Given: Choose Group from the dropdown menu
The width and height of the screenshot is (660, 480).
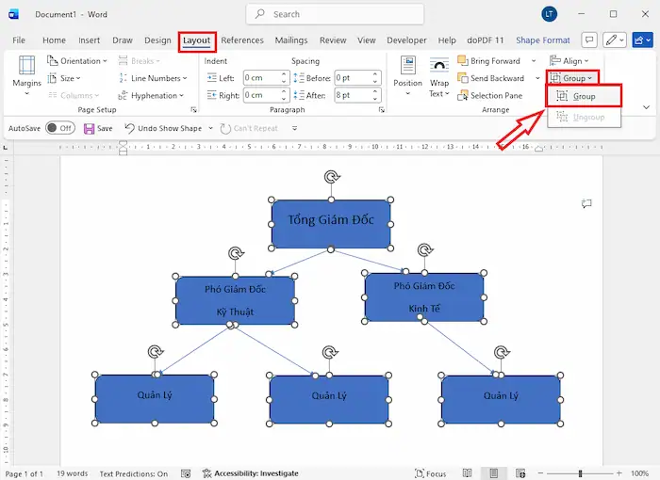Looking at the screenshot, I should point(584,96).
